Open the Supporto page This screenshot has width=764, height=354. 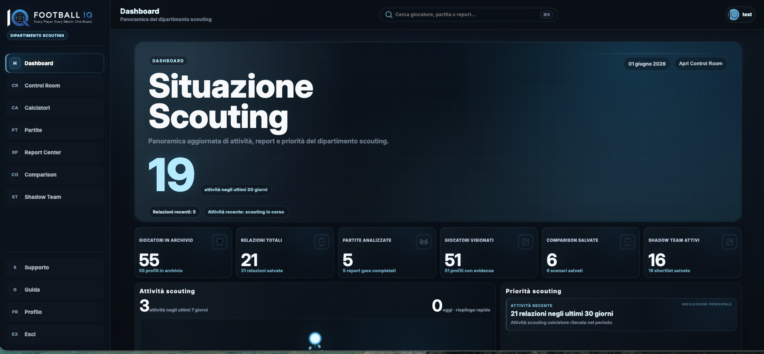click(55, 267)
